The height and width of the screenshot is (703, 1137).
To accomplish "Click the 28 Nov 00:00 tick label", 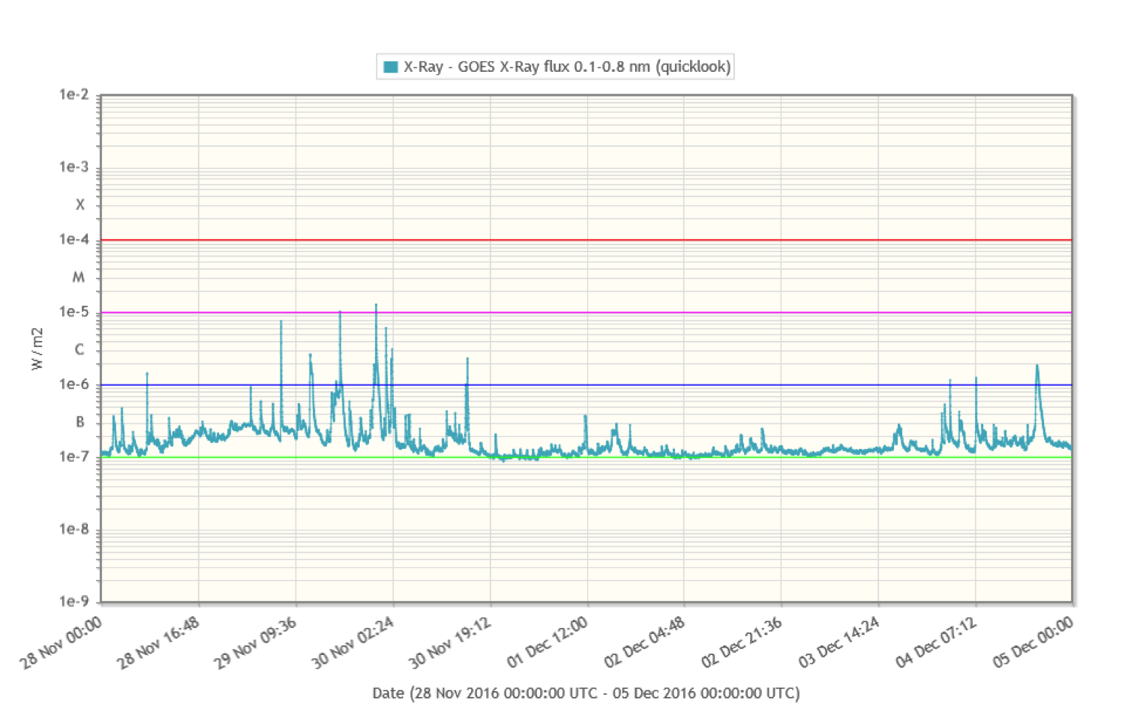I will [61, 642].
